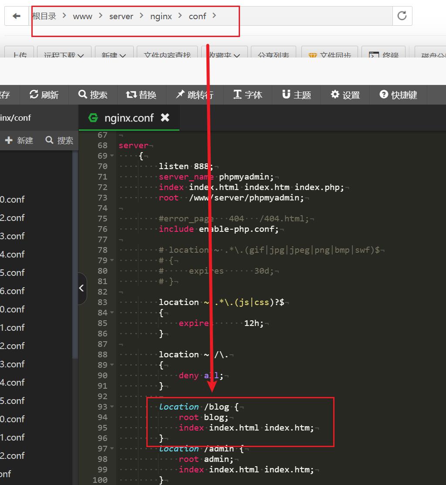Fold the commented block at line 79
Screen dimensions: 446x485
tap(112, 261)
